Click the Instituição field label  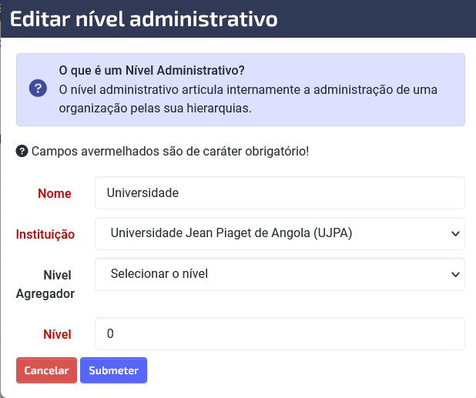tap(45, 235)
